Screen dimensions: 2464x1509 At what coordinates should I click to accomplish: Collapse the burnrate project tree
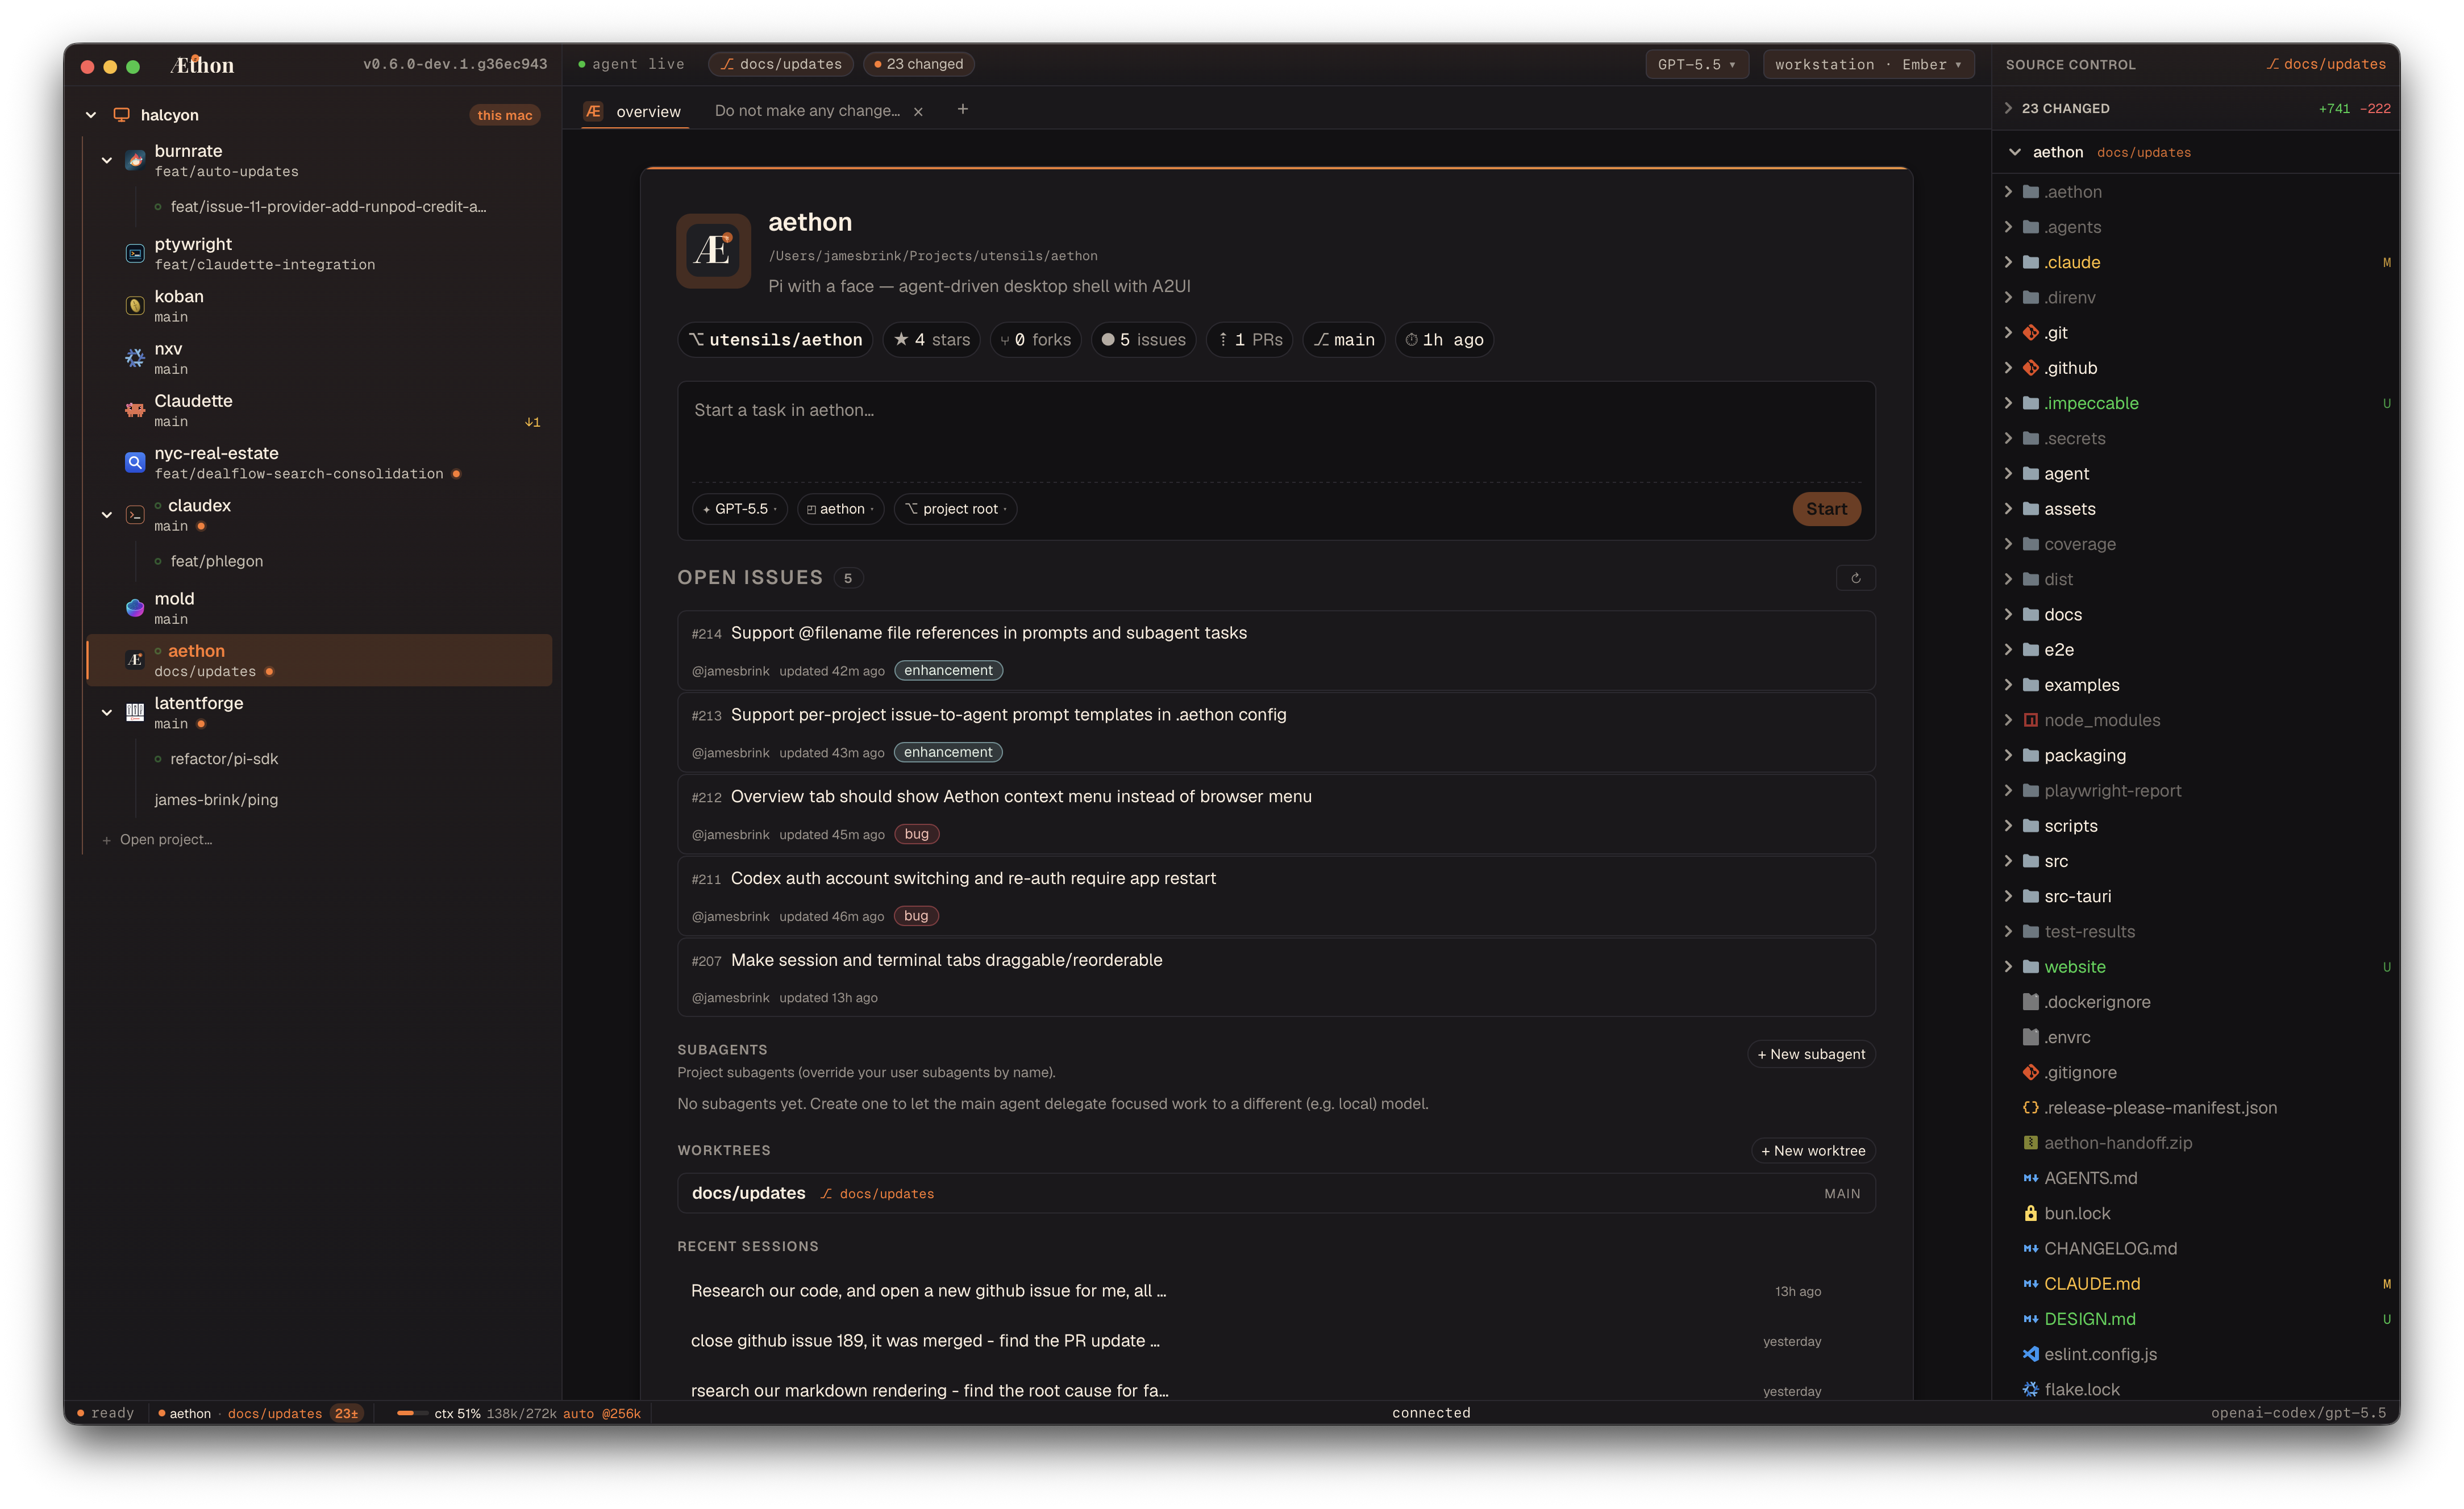pos(107,160)
